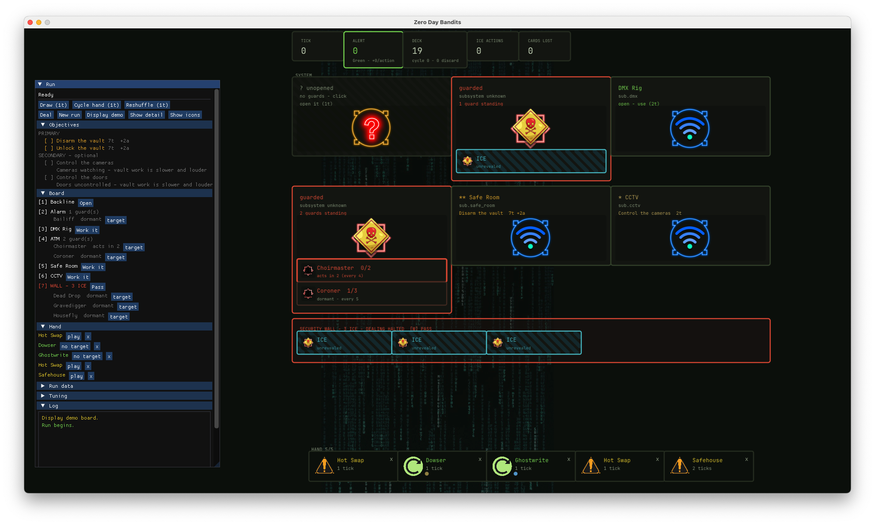Click the Reshuffle (1t) button
This screenshot has width=875, height=525.
click(x=147, y=105)
